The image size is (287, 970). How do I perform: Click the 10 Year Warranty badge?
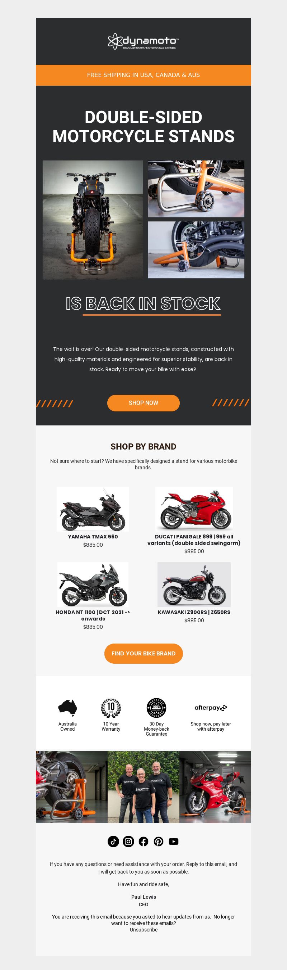(111, 708)
